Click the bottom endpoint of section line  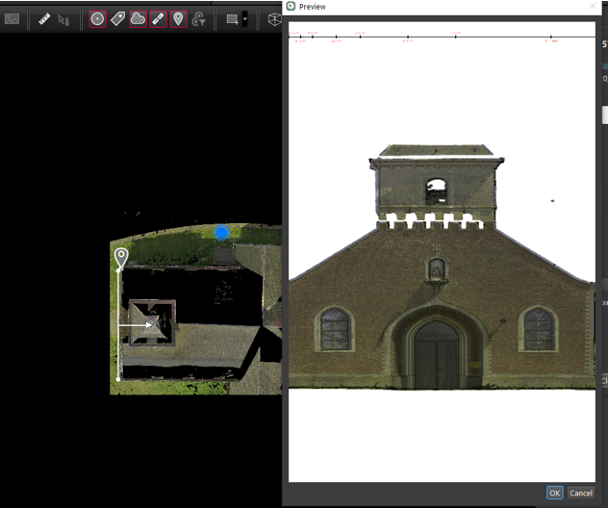tap(118, 379)
